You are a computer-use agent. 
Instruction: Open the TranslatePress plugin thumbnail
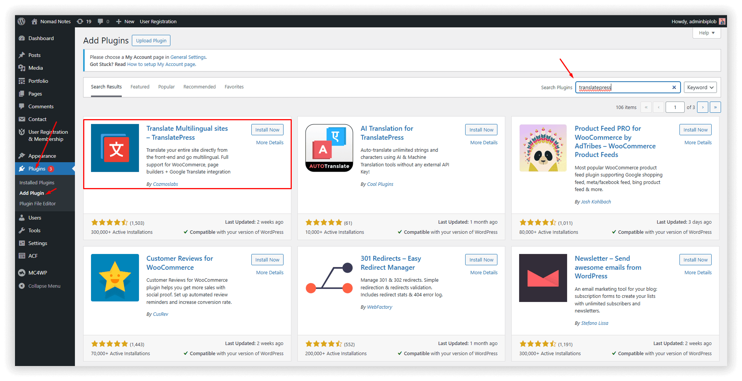[x=115, y=148]
